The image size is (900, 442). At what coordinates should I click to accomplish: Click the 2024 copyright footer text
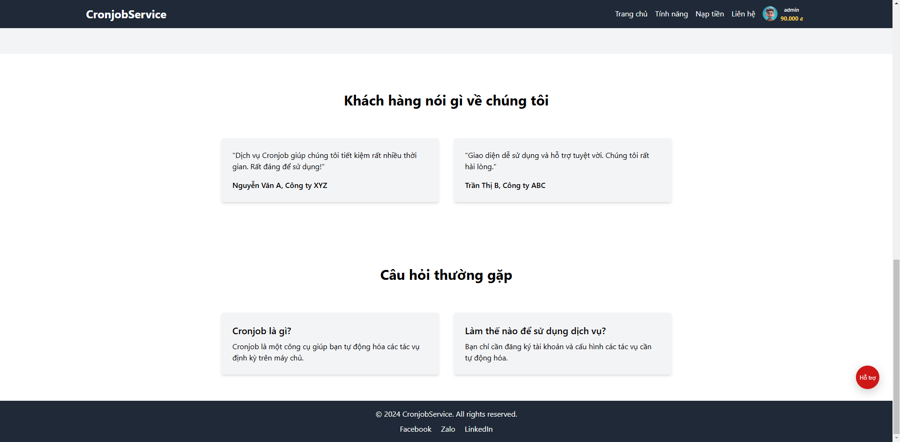(446, 414)
